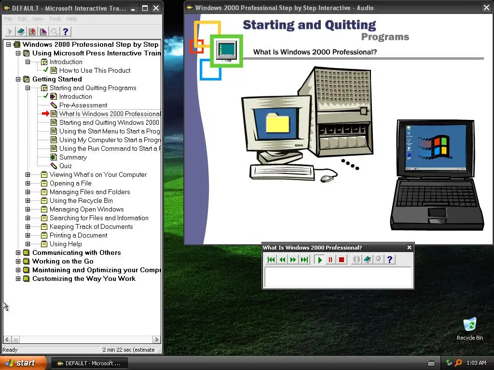This screenshot has height=370, width=494.
Task: Click the blue question mark Help icon in DEFAULT toolbar
Action: pyautogui.click(x=65, y=31)
